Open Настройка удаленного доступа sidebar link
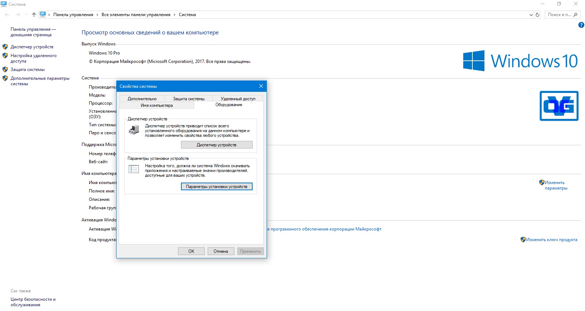Viewport: 585px width, 311px height. (34, 58)
